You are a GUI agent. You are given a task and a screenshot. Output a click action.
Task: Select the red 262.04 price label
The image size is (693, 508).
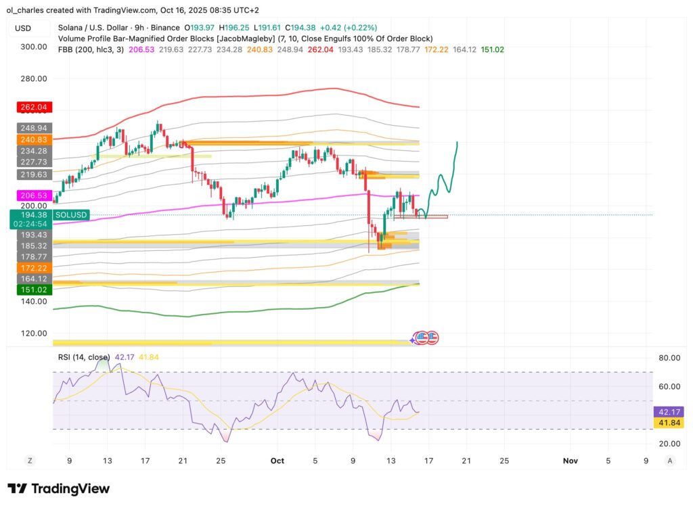pyautogui.click(x=33, y=107)
